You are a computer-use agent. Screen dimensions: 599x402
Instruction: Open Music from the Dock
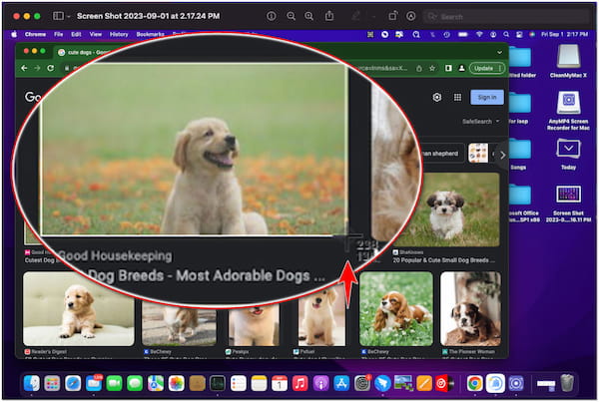coord(299,383)
